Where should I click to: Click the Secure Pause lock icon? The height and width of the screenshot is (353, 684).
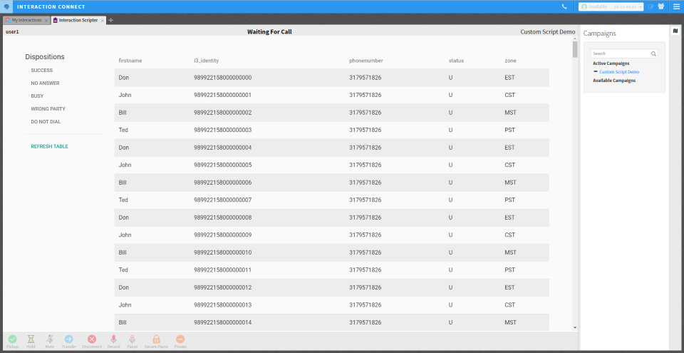click(x=156, y=339)
